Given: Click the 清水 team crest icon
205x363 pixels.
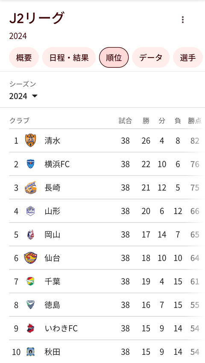Looking at the screenshot, I should point(31,141).
